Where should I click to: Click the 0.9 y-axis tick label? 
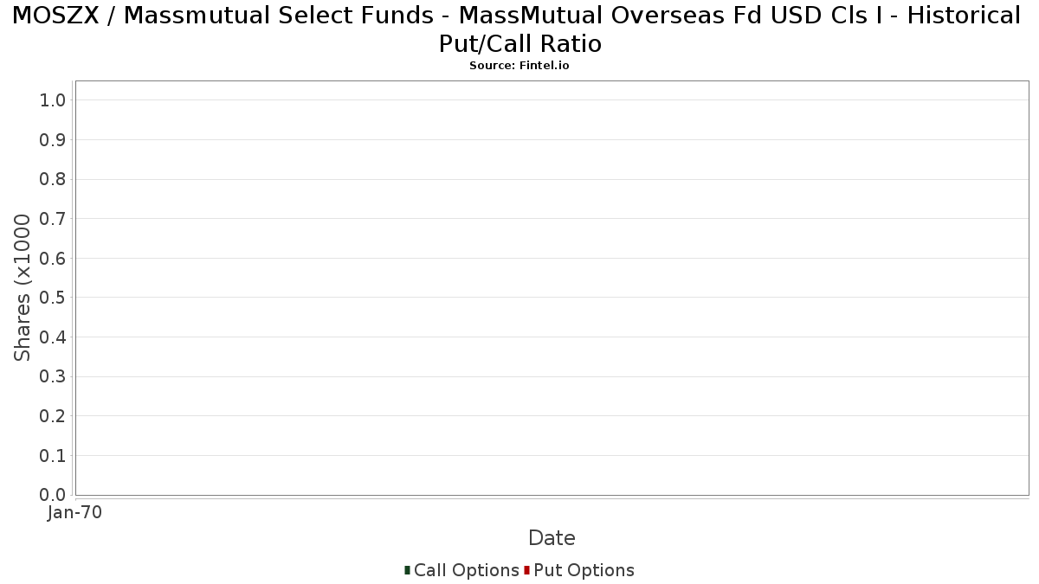click(x=53, y=140)
